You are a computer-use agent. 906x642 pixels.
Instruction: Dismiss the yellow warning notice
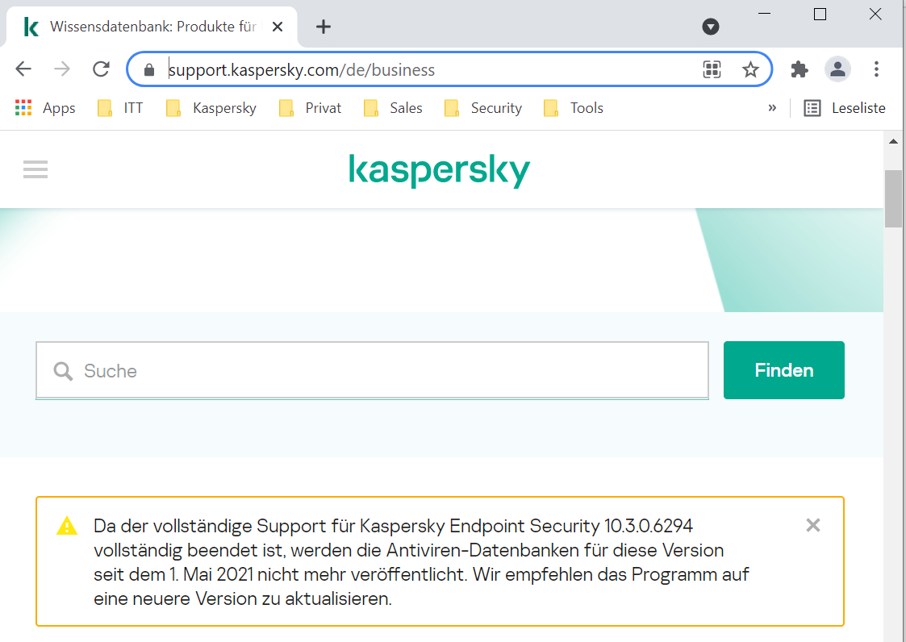click(812, 526)
